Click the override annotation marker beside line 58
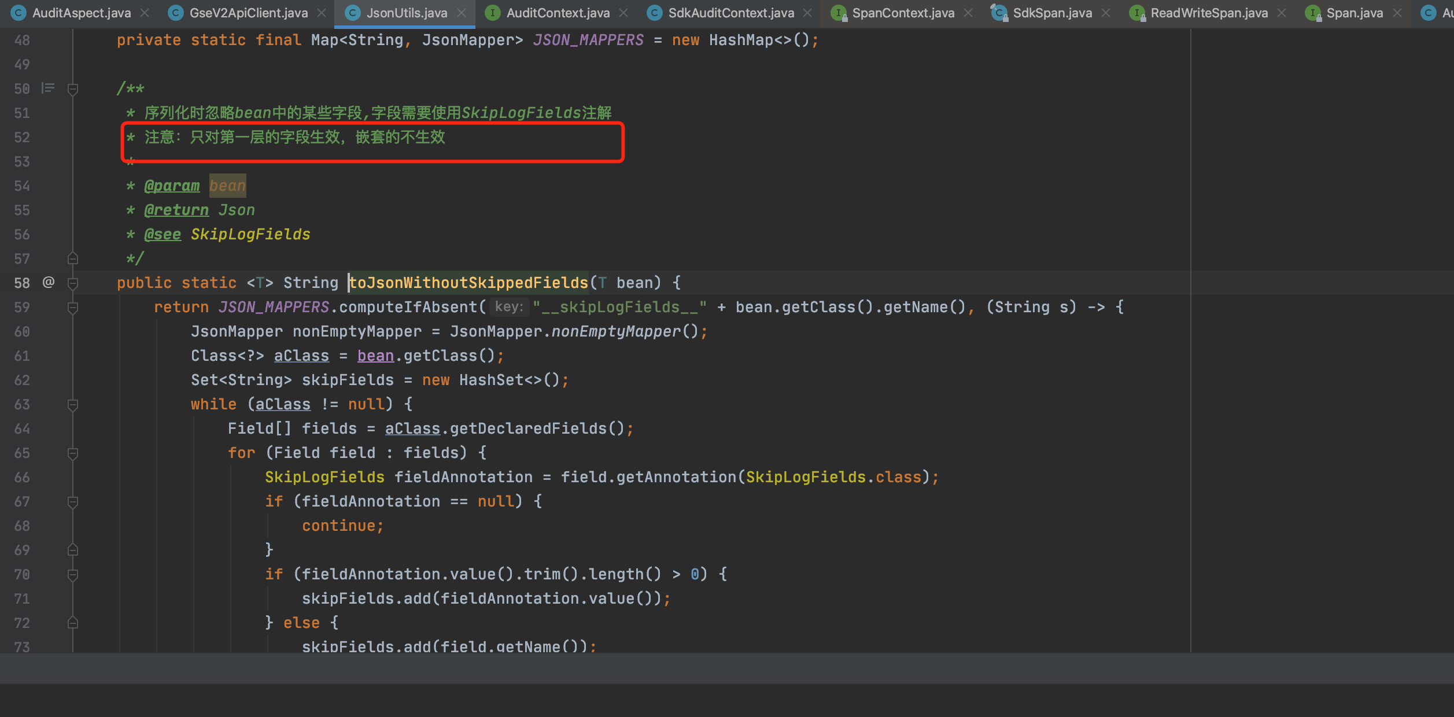This screenshot has width=1454, height=717. point(49,282)
